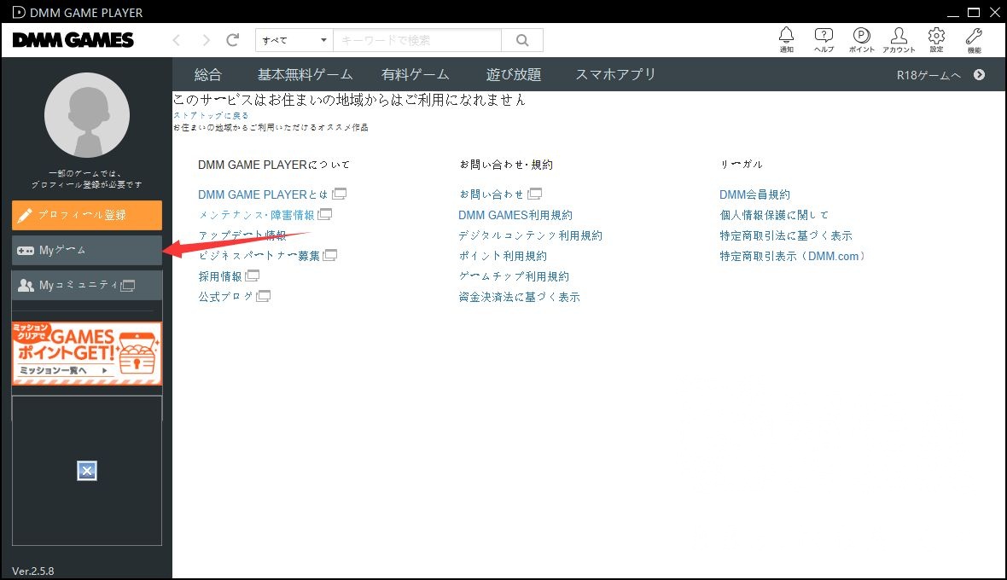This screenshot has width=1007, height=580.
Task: Check points via the ポイント icon
Action: click(x=861, y=36)
